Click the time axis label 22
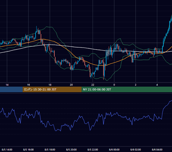 [x=93, y=85]
